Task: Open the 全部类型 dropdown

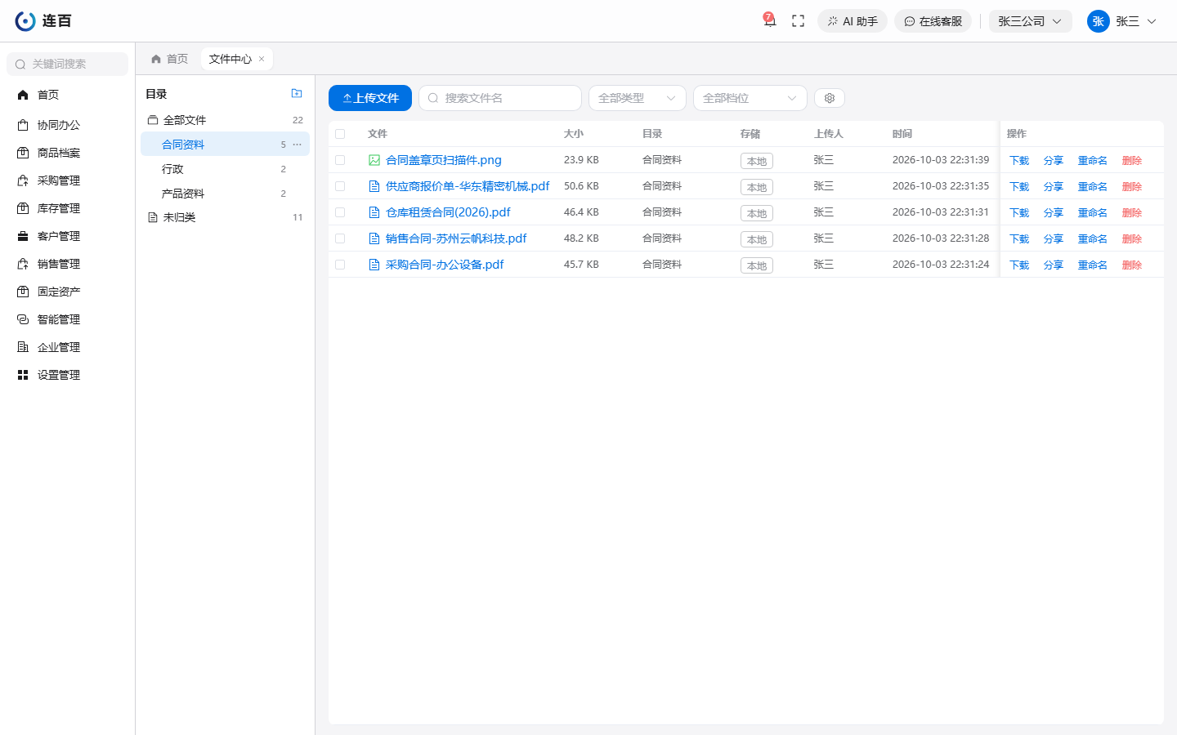Action: [x=638, y=98]
